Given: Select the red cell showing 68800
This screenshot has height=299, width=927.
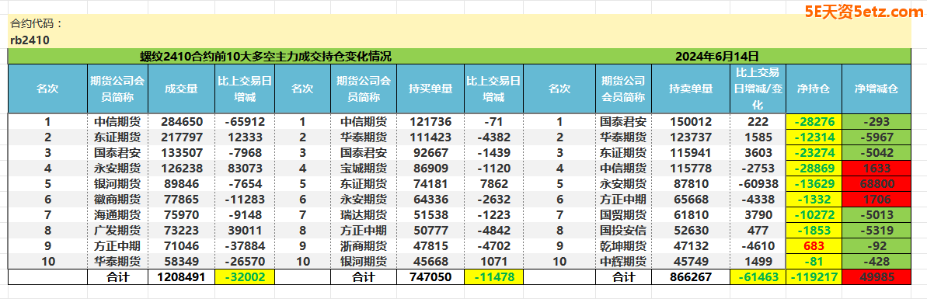Looking at the screenshot, I should pyautogui.click(x=876, y=183).
